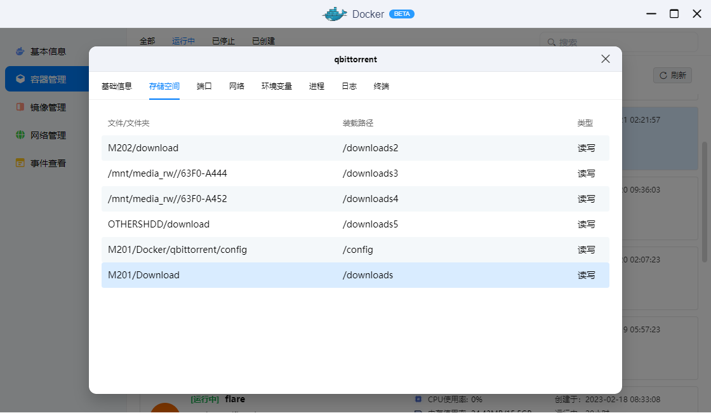Click the /mnt/media_rw//63F0-A444 path
The image size is (711, 413).
point(168,173)
